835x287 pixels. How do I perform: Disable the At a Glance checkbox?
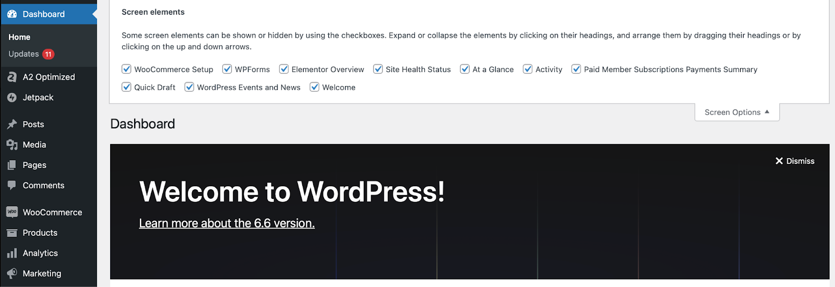click(464, 69)
